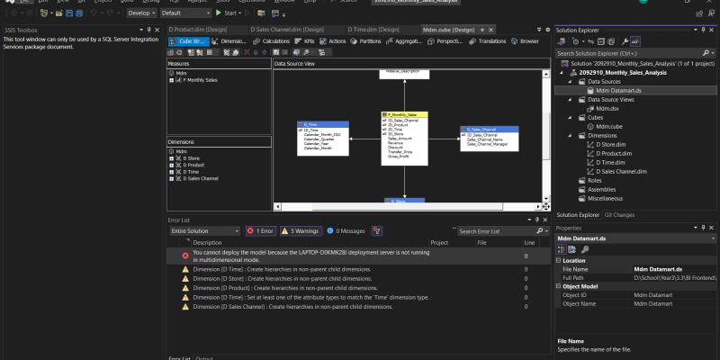This screenshot has height=360, width=720.
Task: Select the Roles folder
Action: point(594,181)
